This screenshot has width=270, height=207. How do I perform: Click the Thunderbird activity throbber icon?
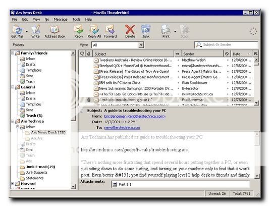tap(253, 31)
